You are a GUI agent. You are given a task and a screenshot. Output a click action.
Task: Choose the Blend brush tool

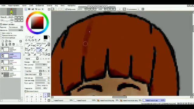39,49
